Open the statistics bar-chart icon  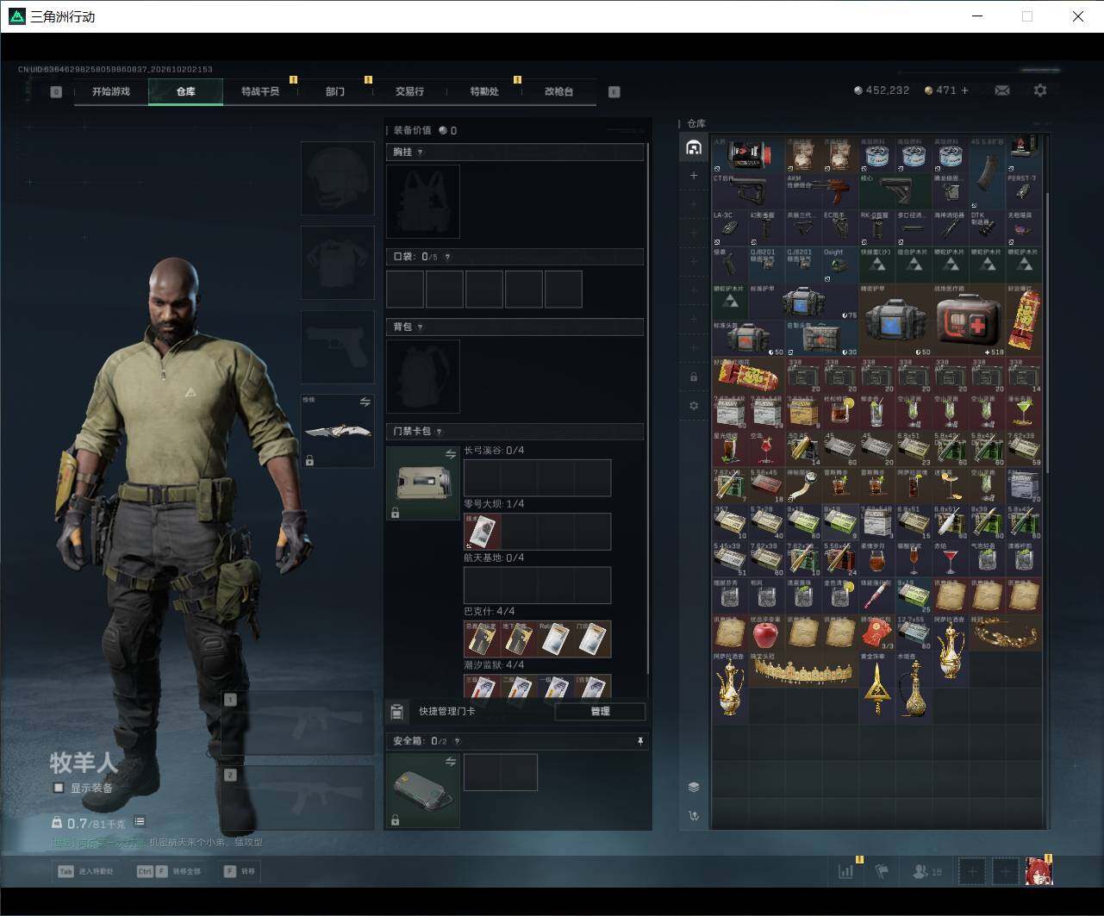[845, 871]
